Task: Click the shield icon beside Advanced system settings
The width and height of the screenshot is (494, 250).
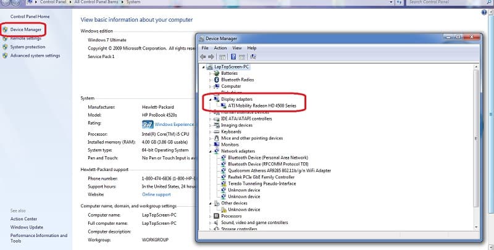Action: (5, 56)
